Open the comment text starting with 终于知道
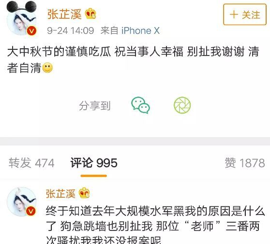This screenshot has width=270, height=244. (155, 224)
